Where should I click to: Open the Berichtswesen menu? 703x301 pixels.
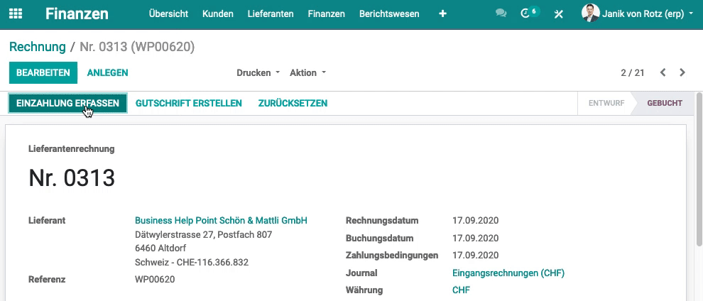389,14
